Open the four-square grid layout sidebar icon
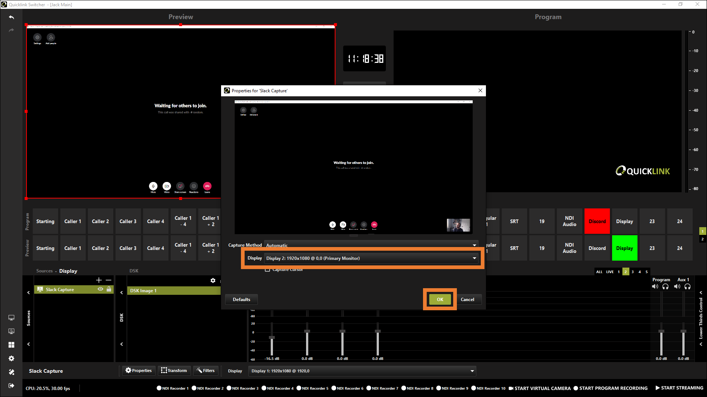This screenshot has width=707, height=397. pos(11,345)
